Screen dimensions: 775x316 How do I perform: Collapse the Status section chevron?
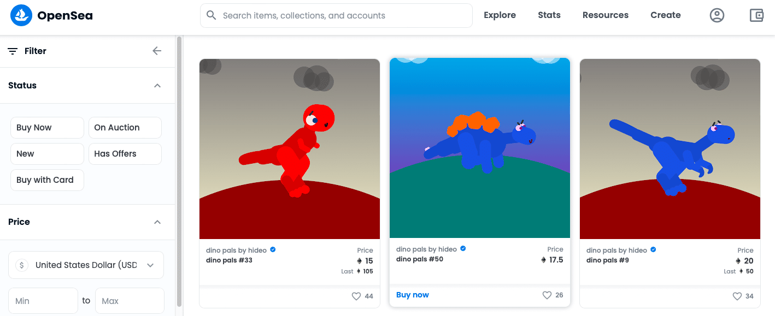coord(157,86)
